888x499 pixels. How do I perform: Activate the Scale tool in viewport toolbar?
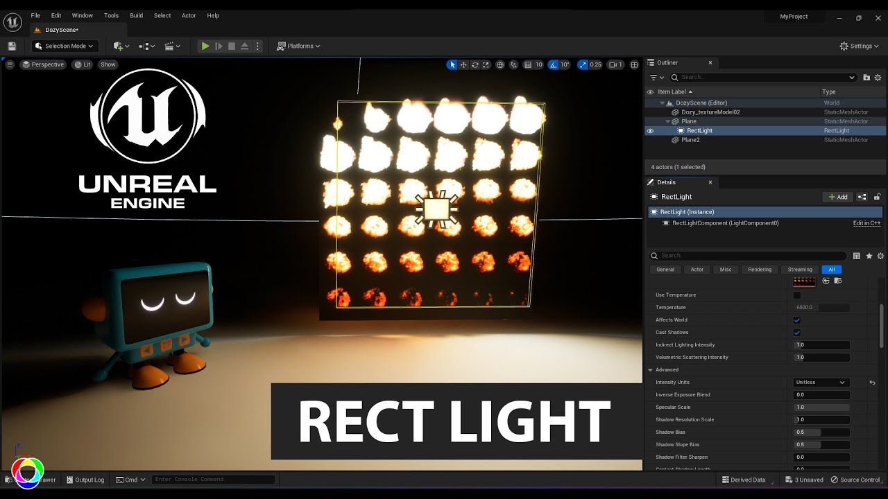[486, 64]
